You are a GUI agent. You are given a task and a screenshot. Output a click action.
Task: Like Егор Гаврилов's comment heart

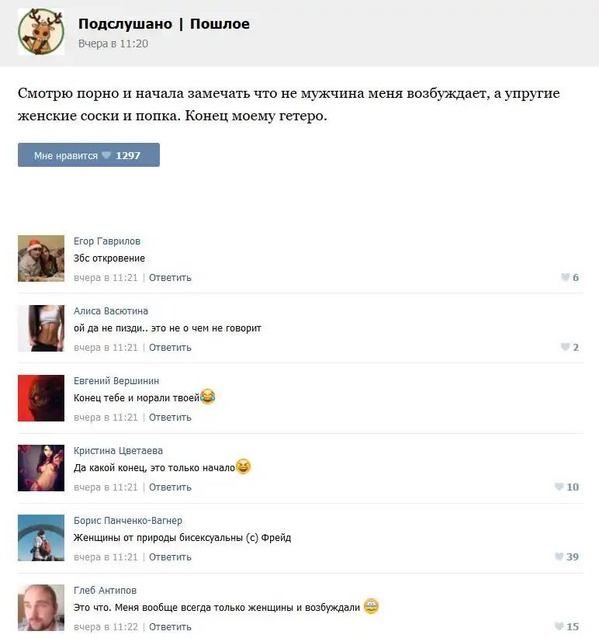[565, 278]
